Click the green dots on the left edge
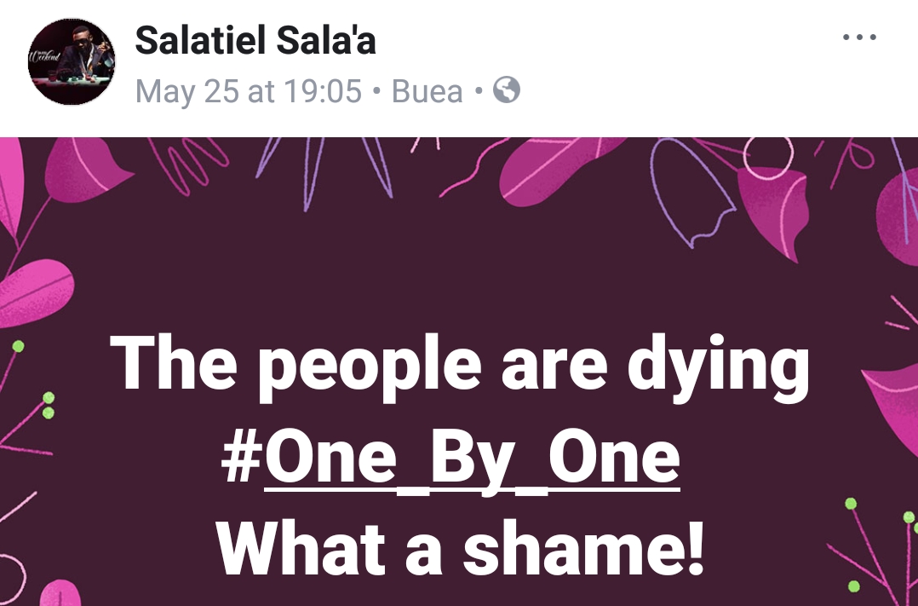Screen dimensions: 918x606 click(48, 405)
